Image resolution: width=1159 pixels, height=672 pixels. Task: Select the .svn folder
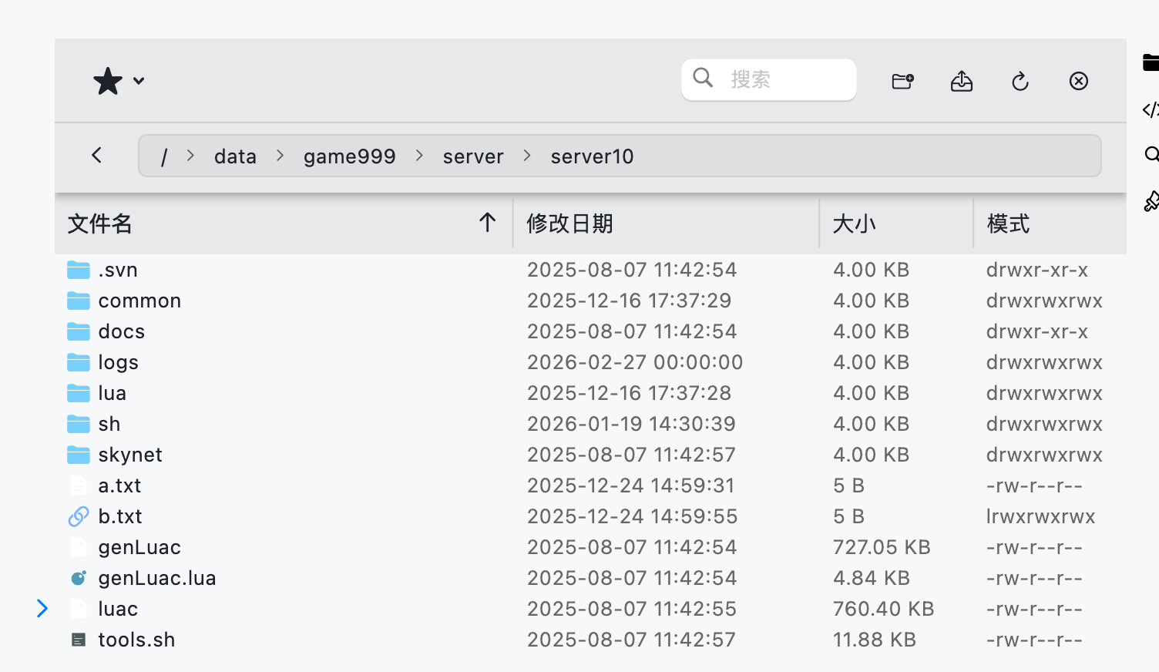(x=118, y=270)
